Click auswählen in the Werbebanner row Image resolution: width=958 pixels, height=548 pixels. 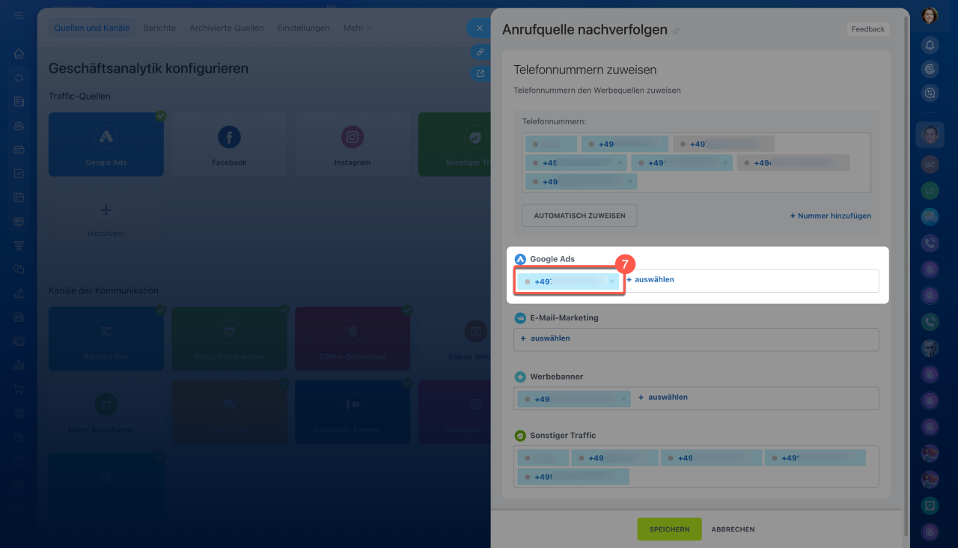point(663,397)
